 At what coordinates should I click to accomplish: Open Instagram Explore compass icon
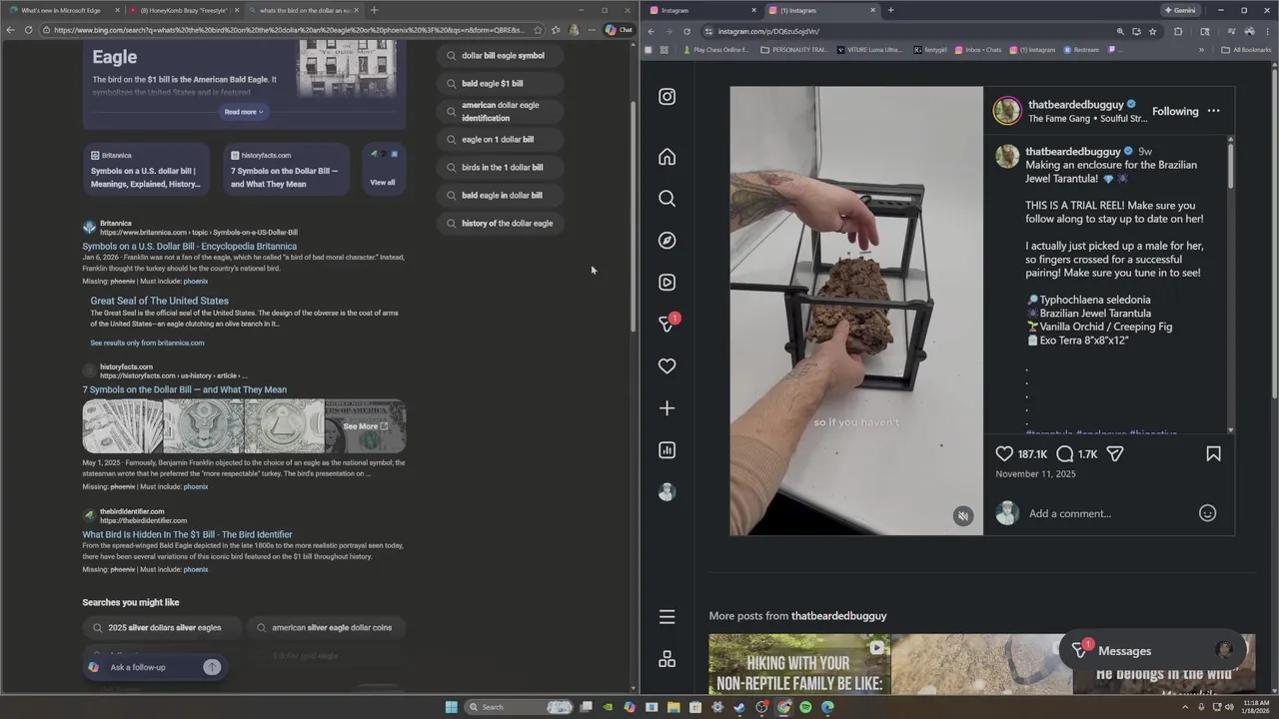[x=666, y=241]
